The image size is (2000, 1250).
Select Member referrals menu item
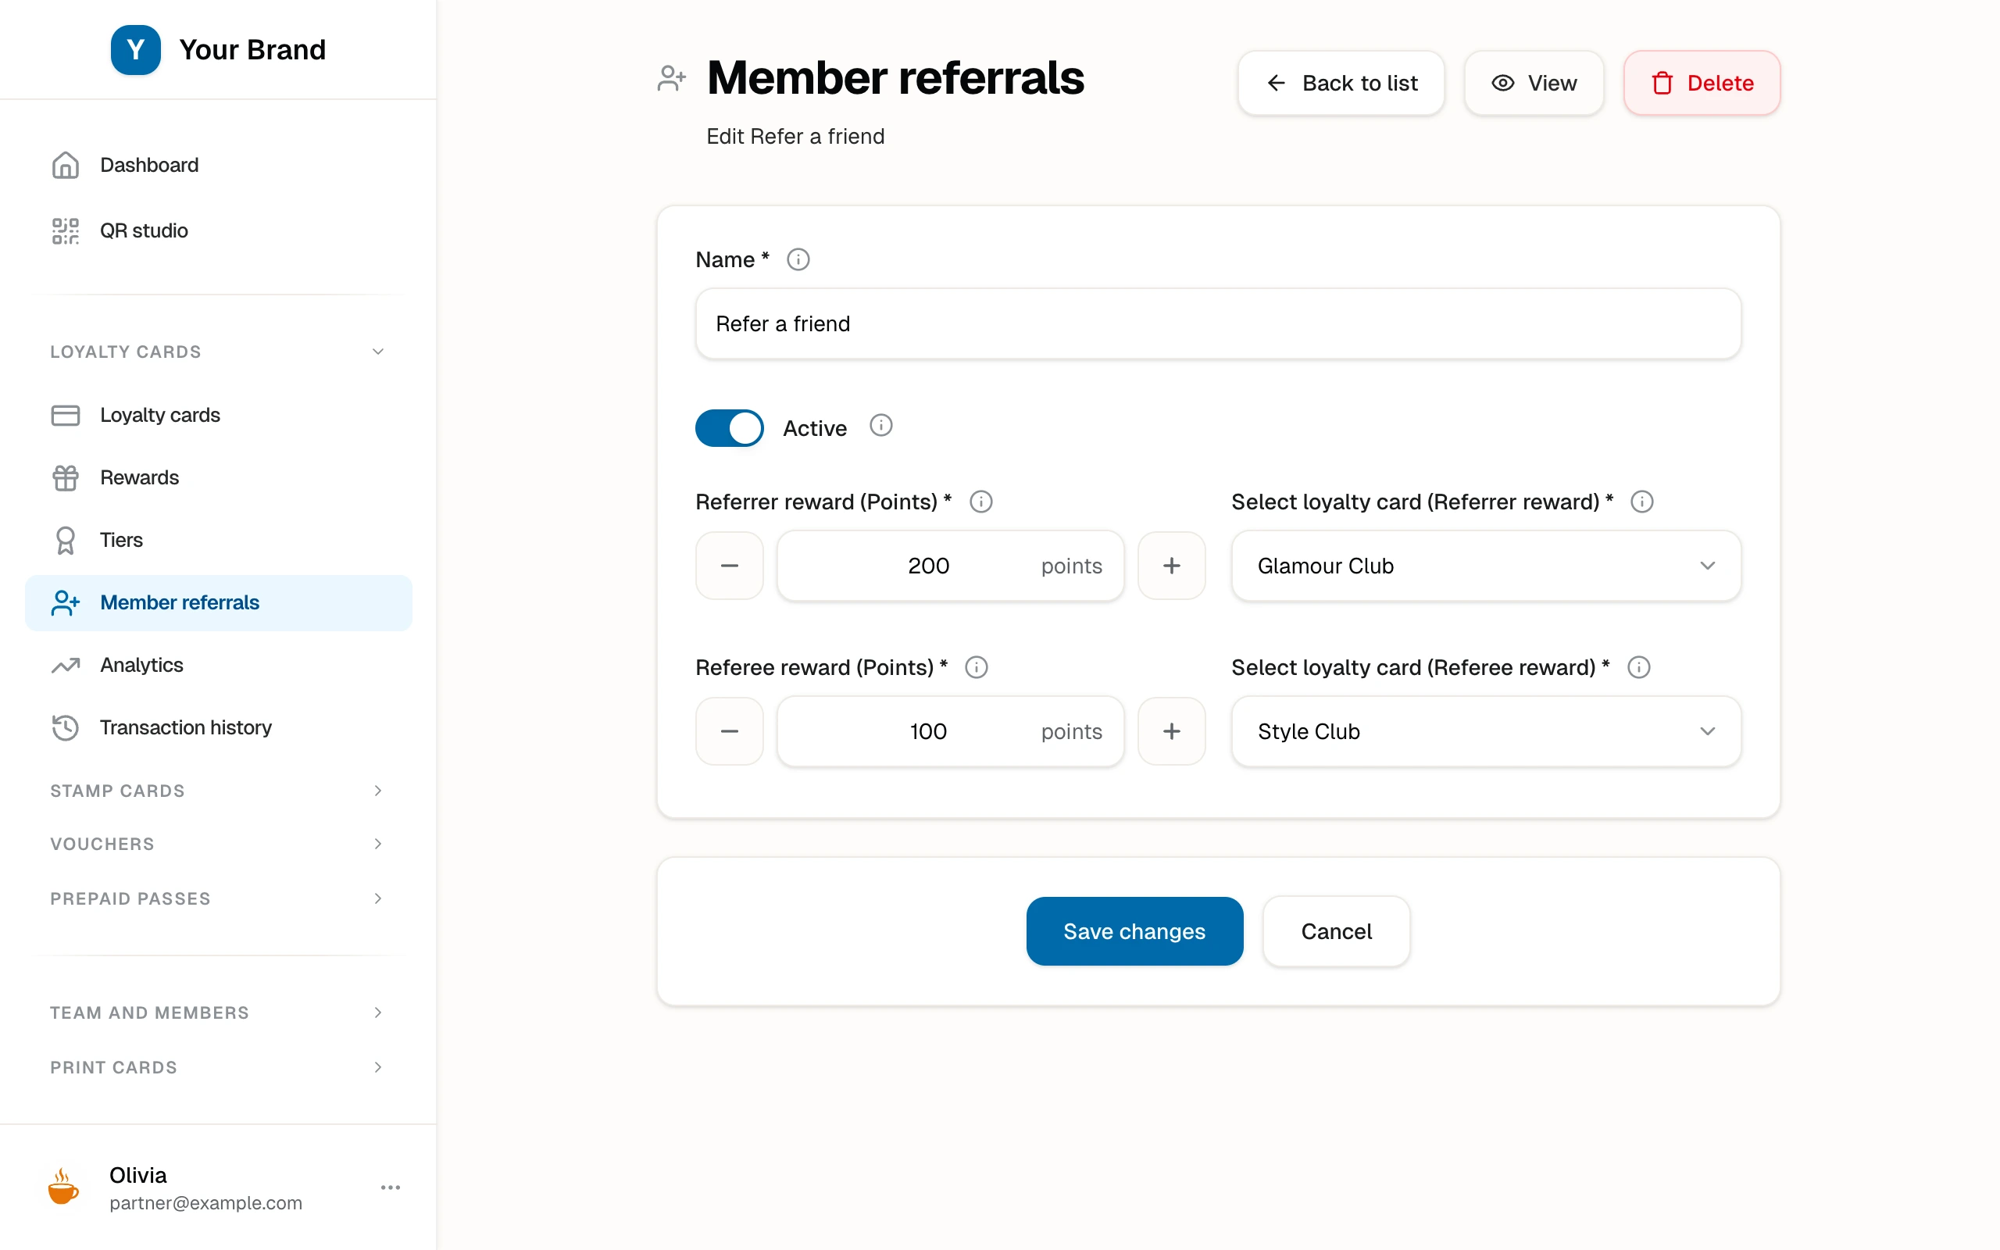[218, 602]
